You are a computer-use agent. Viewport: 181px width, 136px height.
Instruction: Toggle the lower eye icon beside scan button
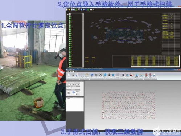[77, 94]
